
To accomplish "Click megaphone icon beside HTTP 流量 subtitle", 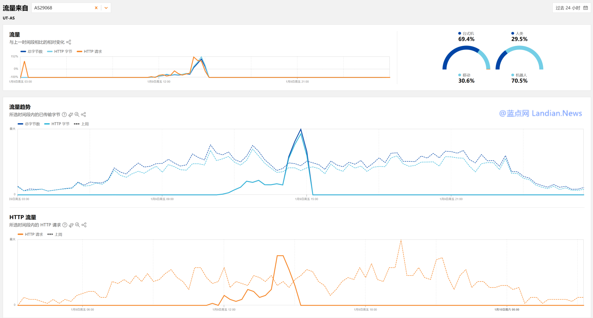I will [71, 225].
